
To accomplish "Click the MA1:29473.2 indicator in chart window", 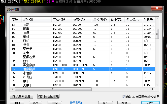I will [x=12, y=2].
